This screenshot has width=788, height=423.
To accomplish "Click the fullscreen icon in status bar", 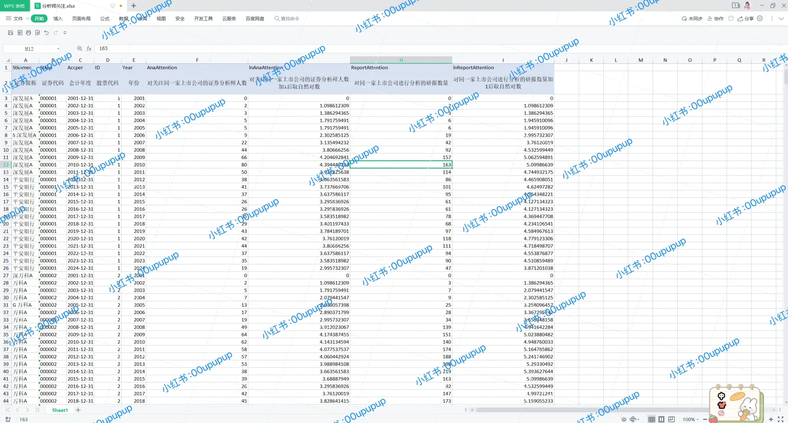I will coord(781,419).
